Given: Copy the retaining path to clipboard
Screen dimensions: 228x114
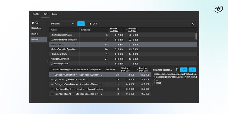Looking at the screenshot, I should coord(177,70).
